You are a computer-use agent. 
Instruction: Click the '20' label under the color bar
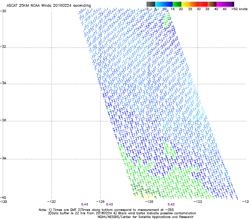click(x=181, y=9)
